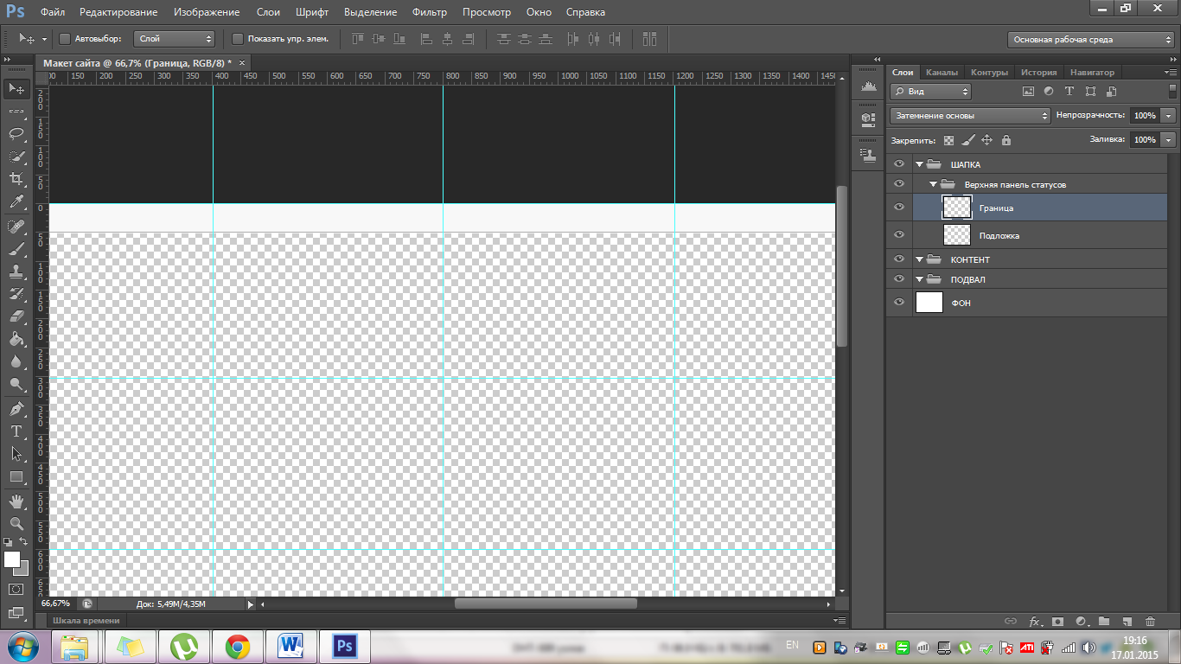Select the Eyedropper tool
1181x664 pixels.
click(16, 202)
